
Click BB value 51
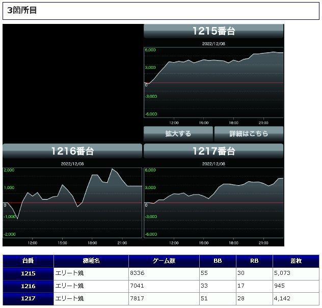pyautogui.click(x=204, y=298)
